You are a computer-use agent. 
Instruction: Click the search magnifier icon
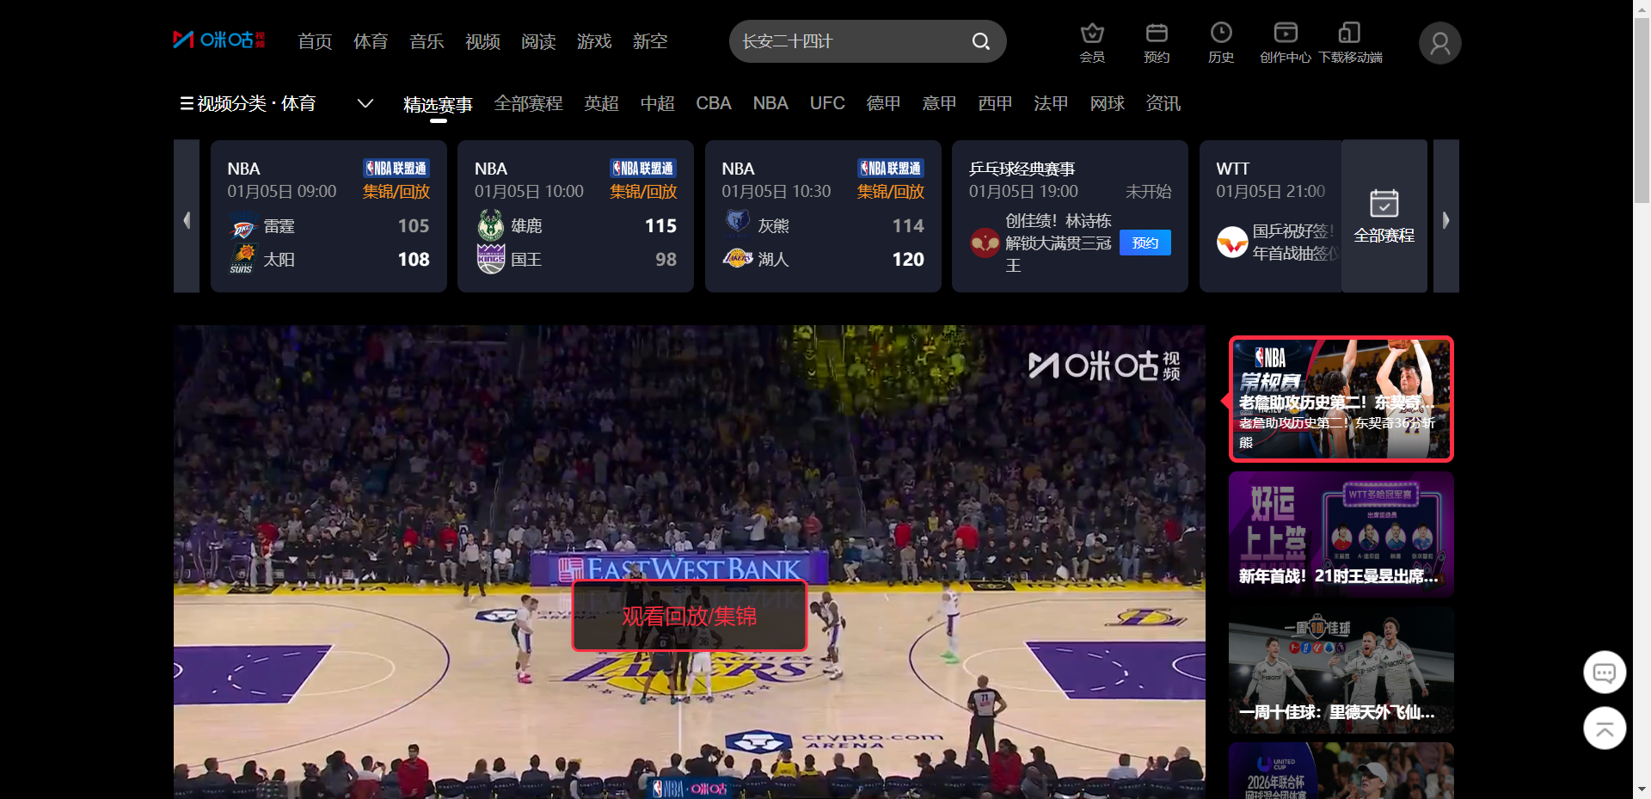[980, 41]
